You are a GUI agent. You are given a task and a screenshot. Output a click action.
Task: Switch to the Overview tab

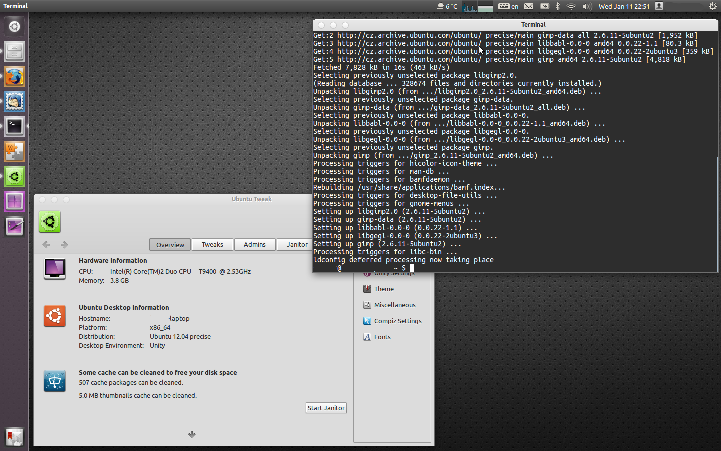[x=170, y=245]
